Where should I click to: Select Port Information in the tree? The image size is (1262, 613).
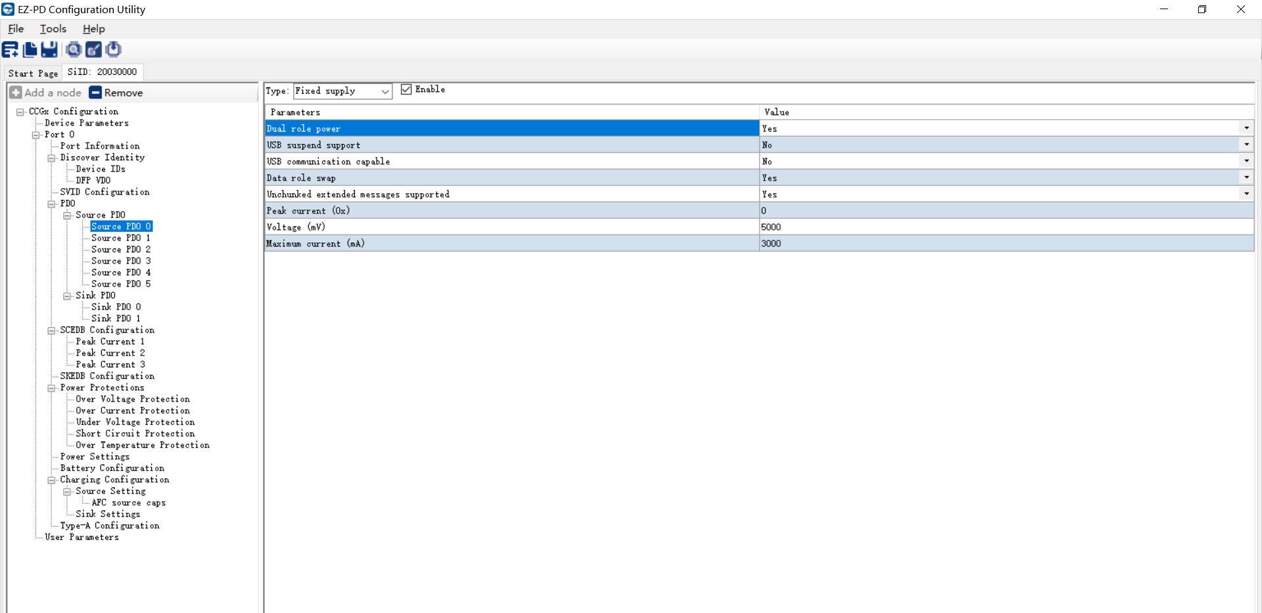[x=100, y=146]
